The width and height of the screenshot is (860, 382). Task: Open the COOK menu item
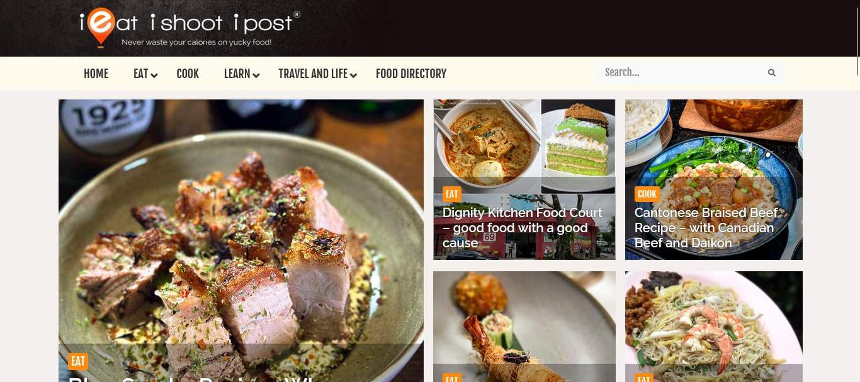click(188, 74)
